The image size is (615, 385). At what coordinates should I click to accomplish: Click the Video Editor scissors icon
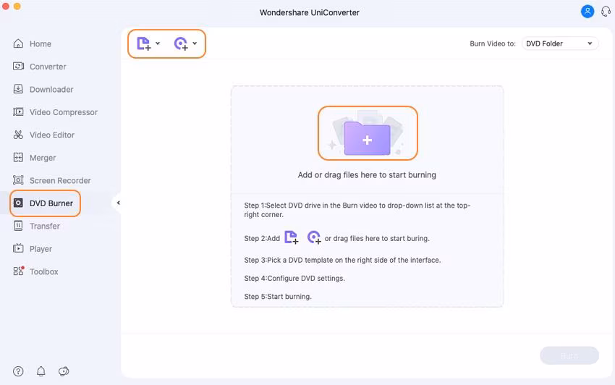click(18, 135)
